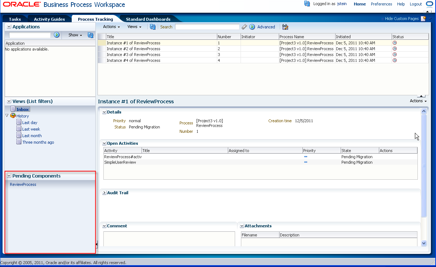Viewport: 436px width, 267px height.
Task: Click scroll-down arrow of details scrollbar
Action: click(x=424, y=243)
